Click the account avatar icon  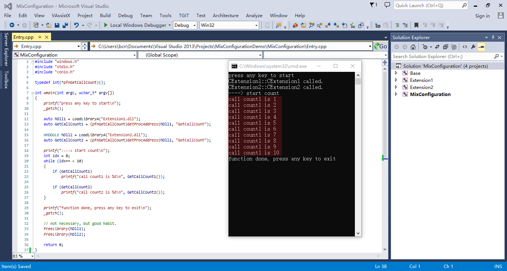(x=501, y=16)
